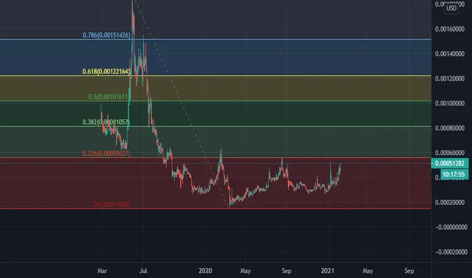Click the Mar label on time axis
This screenshot has height=278, width=472.
[102, 271]
